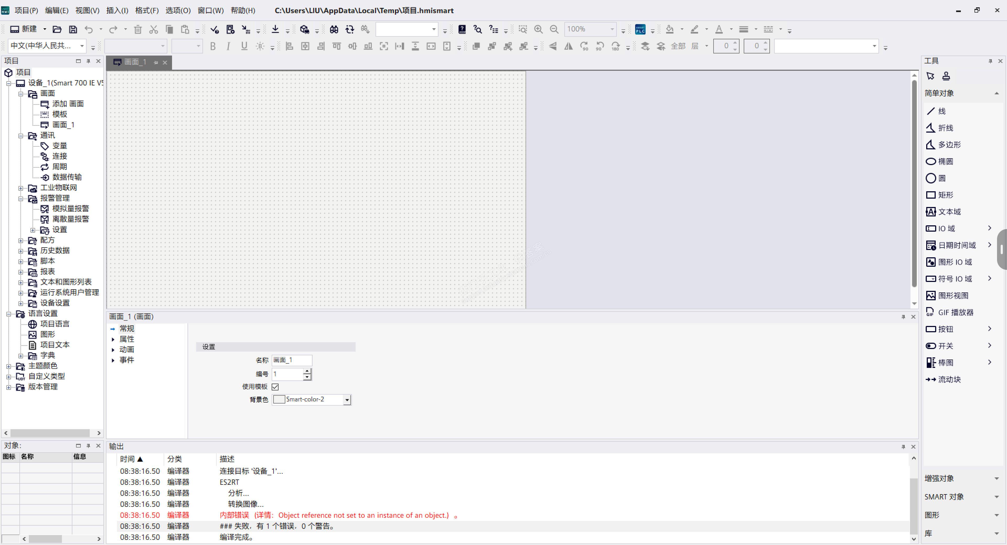Open the 背景色 Smart-color-2 dropdown
Viewport: 1007px width, 545px height.
point(347,400)
